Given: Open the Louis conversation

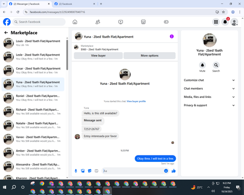Looking at the screenshot, I should [33, 43].
